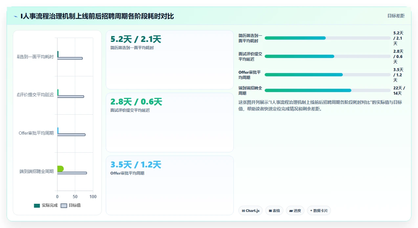Viewport: 418px width, 228px height.
Task: Click the gray target bar for Offer审批平均周期
Action: (x=71, y=135)
